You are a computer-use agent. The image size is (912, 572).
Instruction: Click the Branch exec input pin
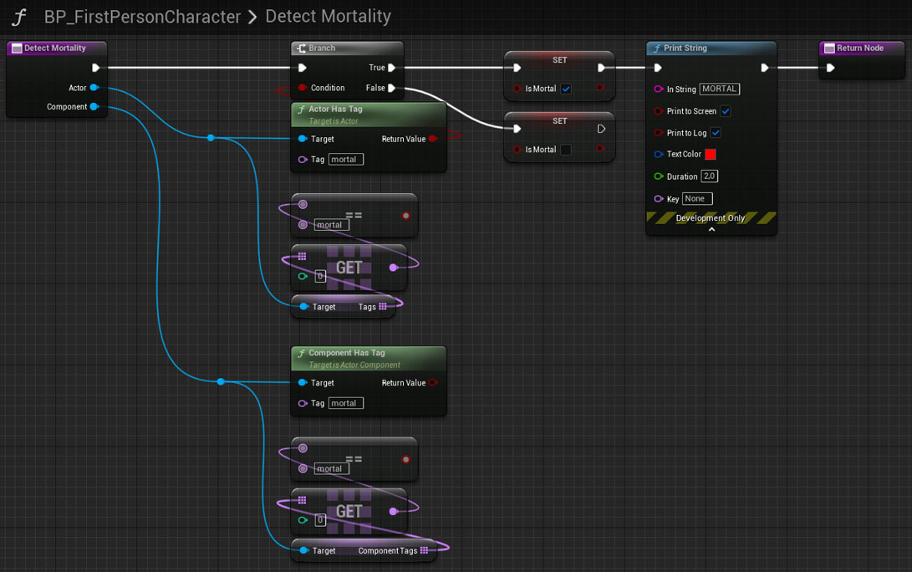pos(303,68)
